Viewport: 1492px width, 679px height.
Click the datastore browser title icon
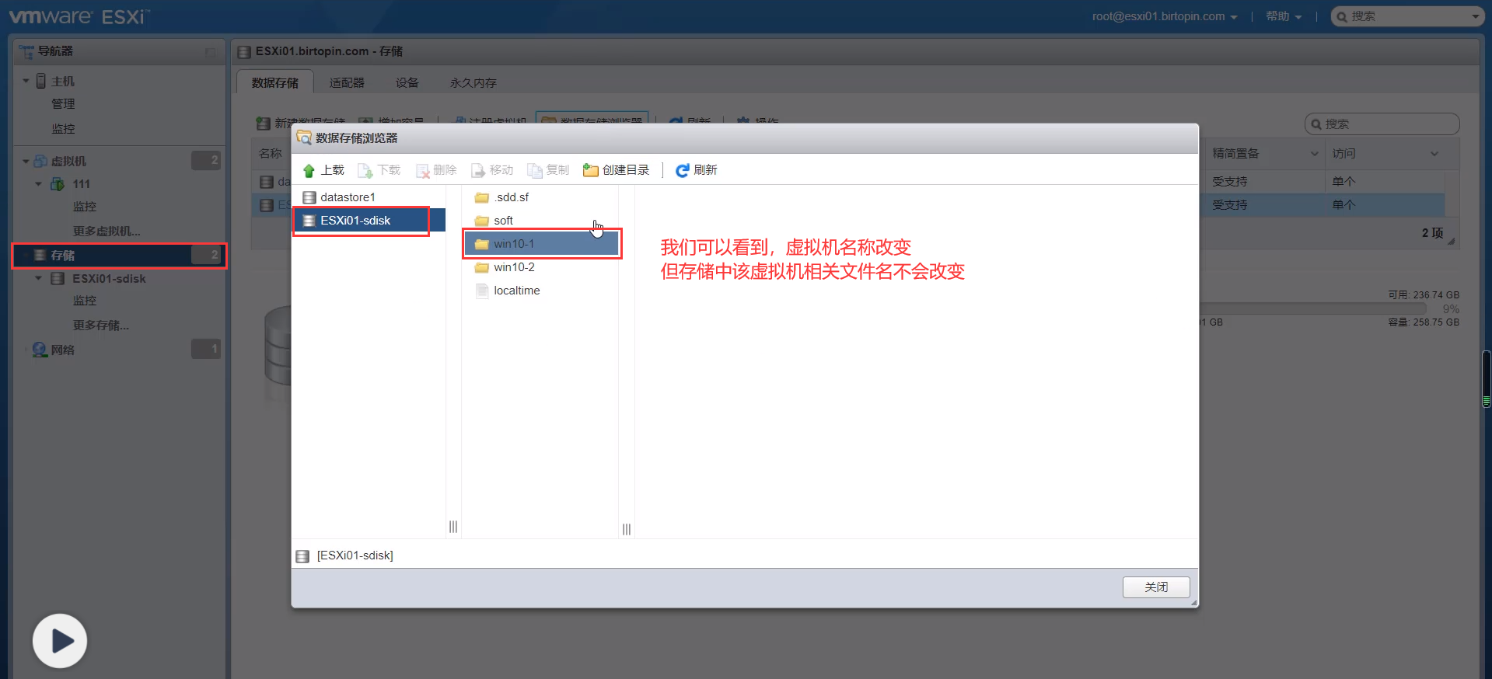click(304, 138)
